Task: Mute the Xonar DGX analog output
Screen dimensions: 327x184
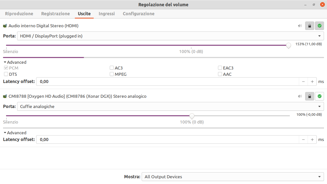Action: pyautogui.click(x=300, y=96)
